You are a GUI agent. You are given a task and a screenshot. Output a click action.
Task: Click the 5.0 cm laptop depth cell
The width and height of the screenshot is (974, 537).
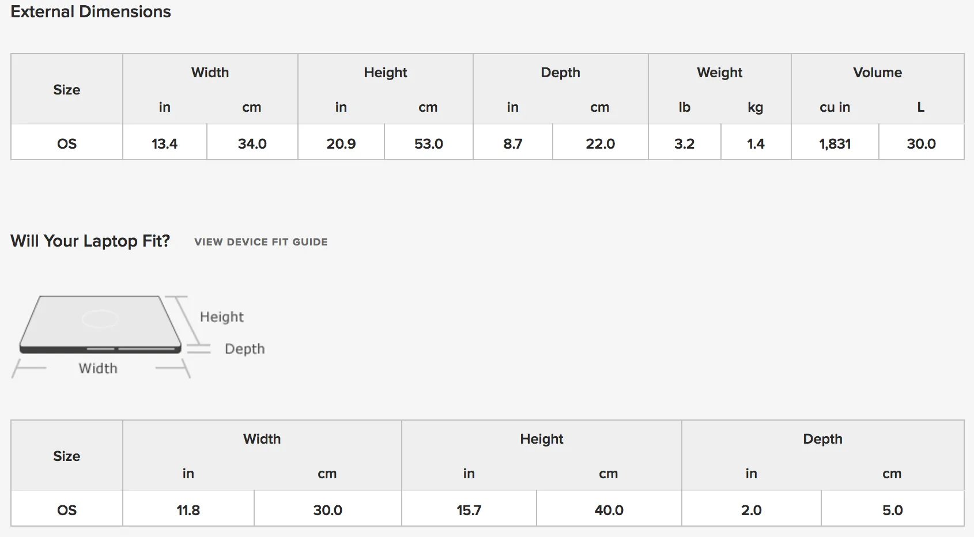pos(892,509)
